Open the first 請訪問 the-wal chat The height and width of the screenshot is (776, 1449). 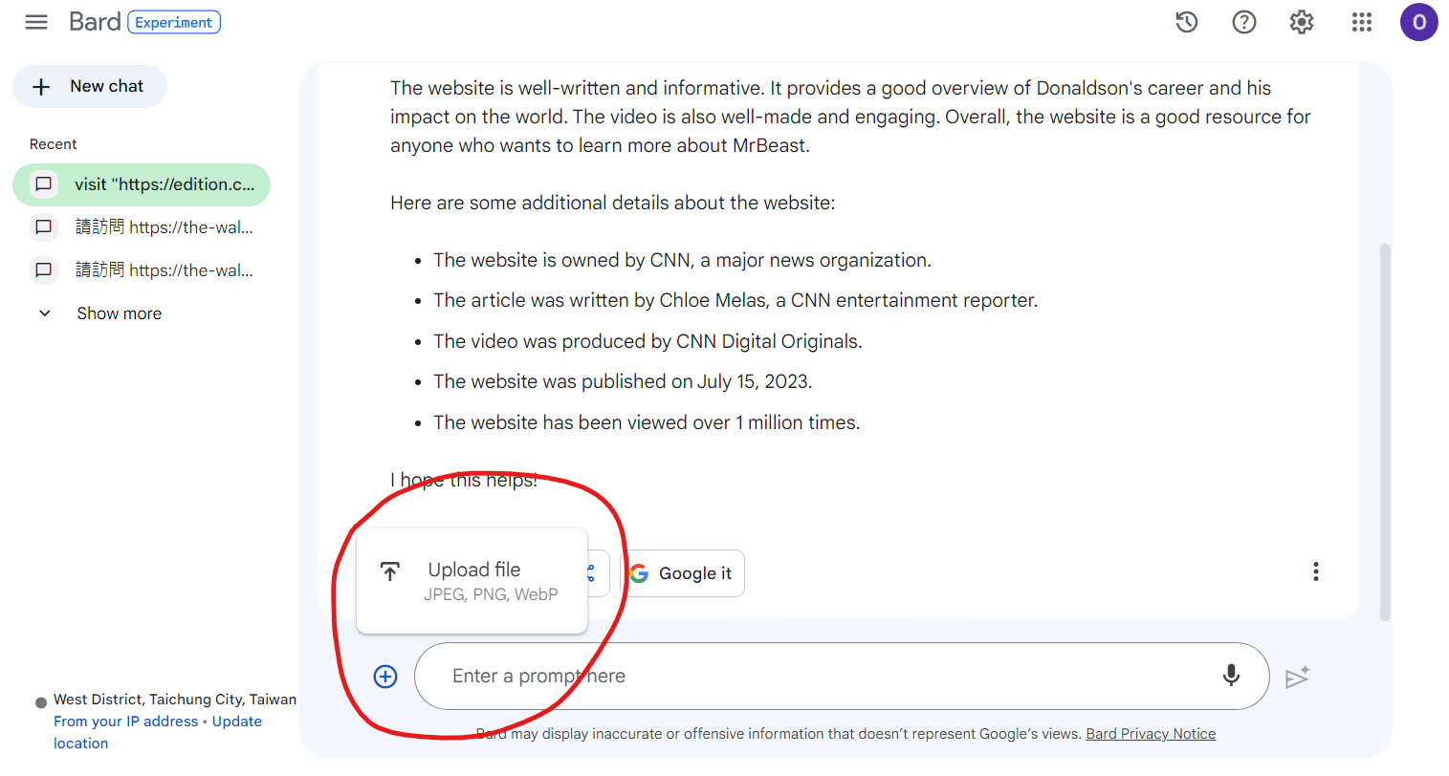coord(142,227)
